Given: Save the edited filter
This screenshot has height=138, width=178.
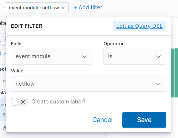Looking at the screenshot, I should pyautogui.click(x=144, y=120).
